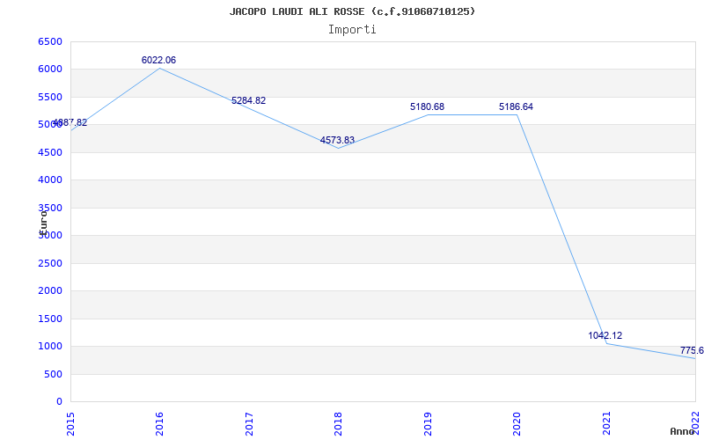This screenshot has width=704, height=440.
Task: Click the Importi subtitle
Action: [352, 29]
